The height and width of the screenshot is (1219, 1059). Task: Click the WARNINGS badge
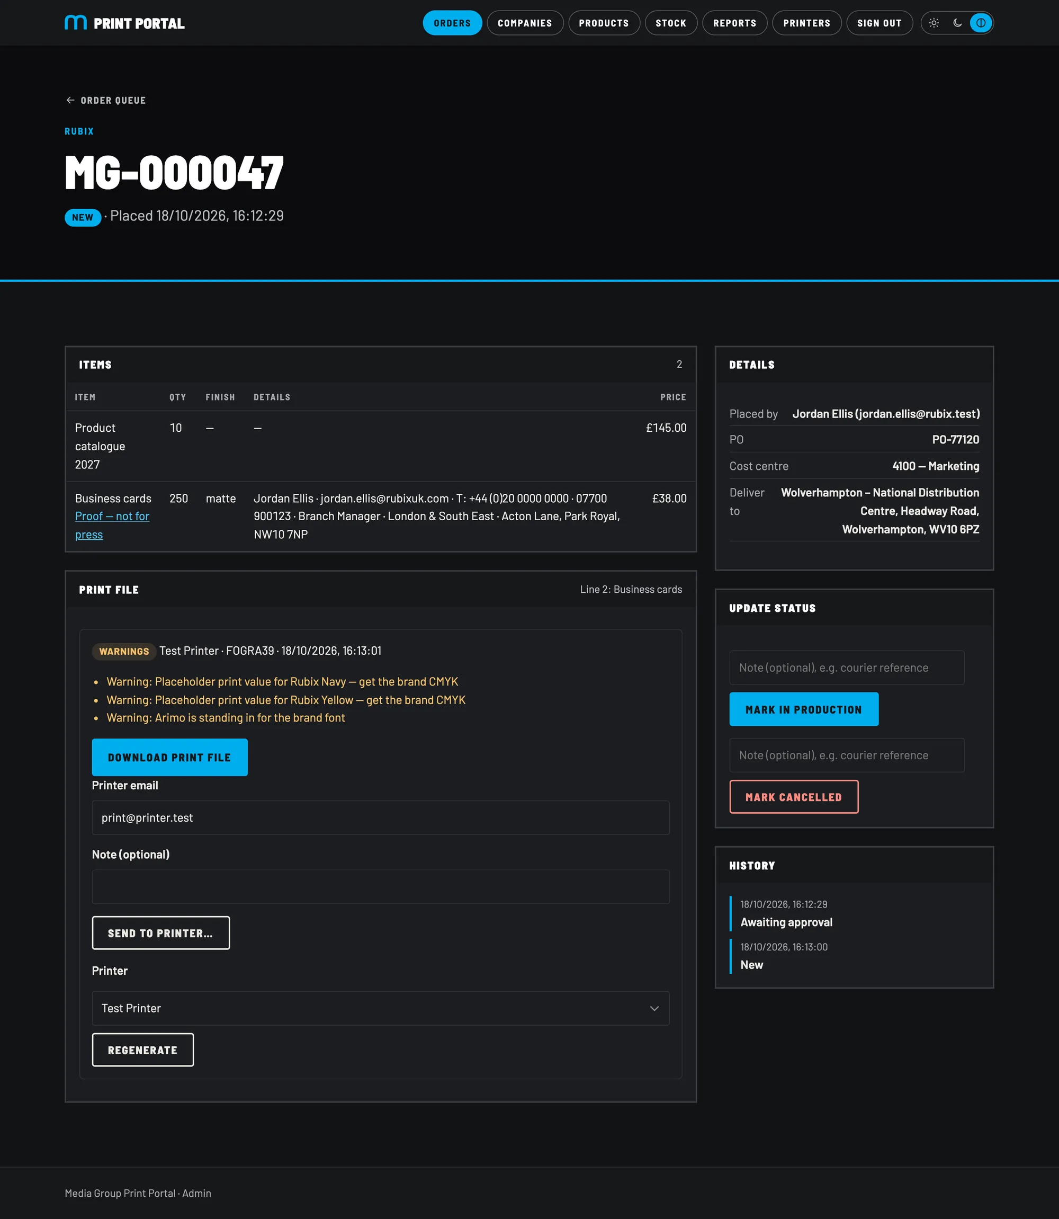pos(124,651)
